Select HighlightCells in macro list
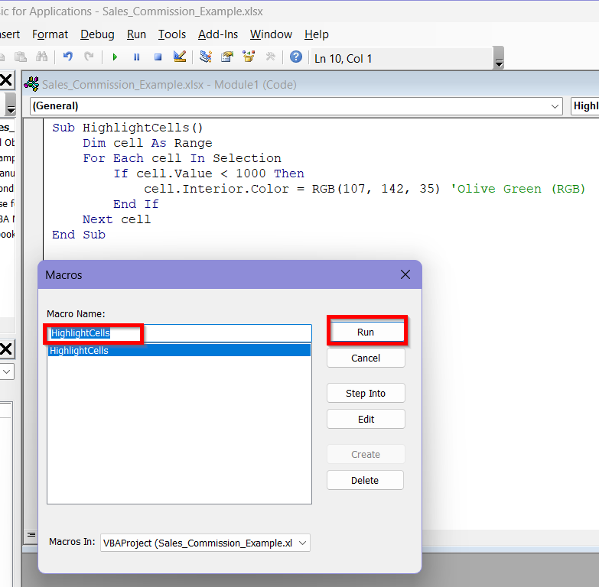 point(179,350)
